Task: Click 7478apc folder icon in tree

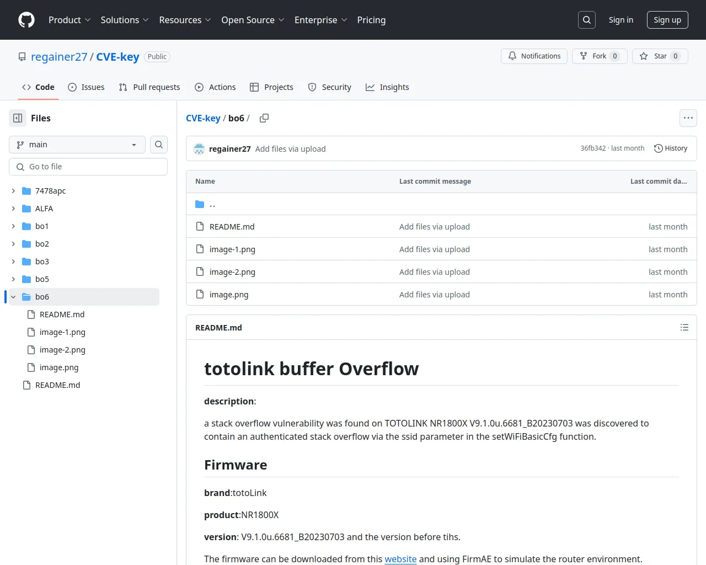Action: [26, 191]
